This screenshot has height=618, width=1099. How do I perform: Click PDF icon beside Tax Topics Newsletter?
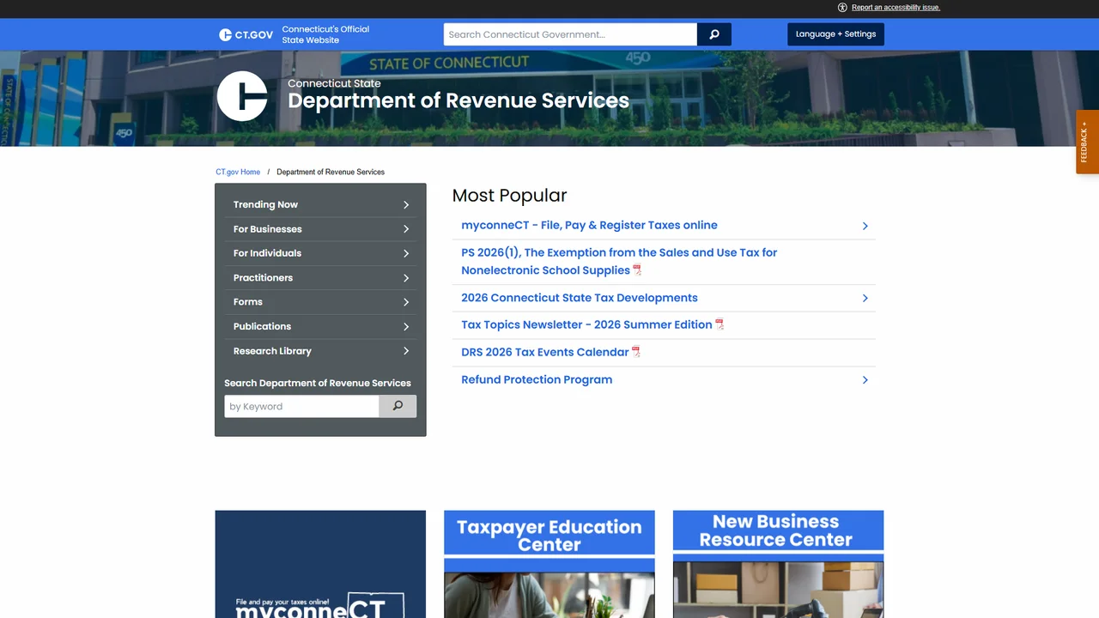point(720,324)
